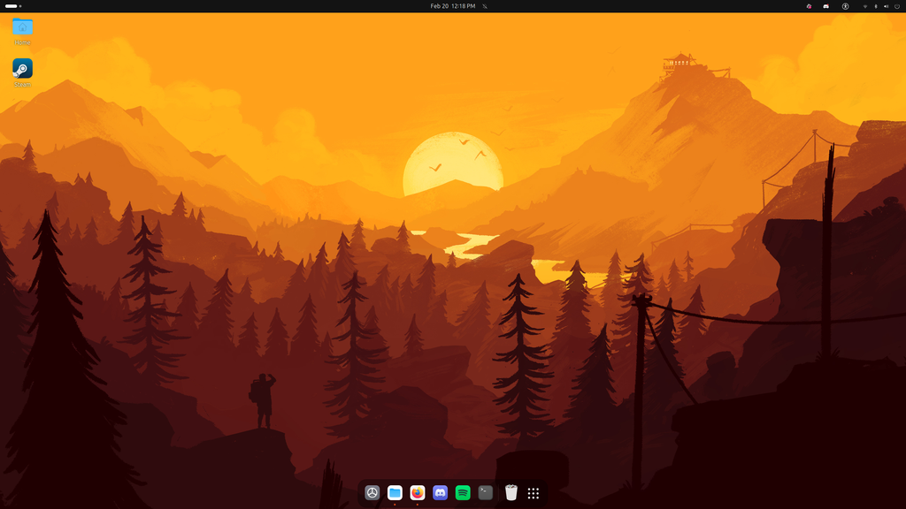
Task: Click the small icon right of the clock
Action: tap(484, 6)
